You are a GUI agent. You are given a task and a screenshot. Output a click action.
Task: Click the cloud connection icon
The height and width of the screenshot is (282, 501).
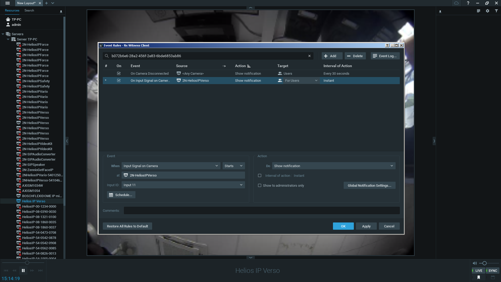(x=456, y=3)
